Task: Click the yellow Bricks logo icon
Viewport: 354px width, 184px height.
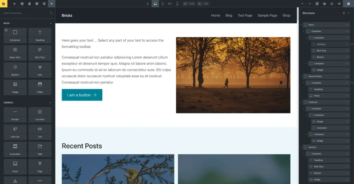Action: click(x=3, y=3)
